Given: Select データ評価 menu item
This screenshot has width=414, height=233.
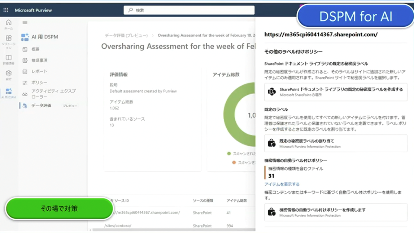Looking at the screenshot, I should (41, 106).
